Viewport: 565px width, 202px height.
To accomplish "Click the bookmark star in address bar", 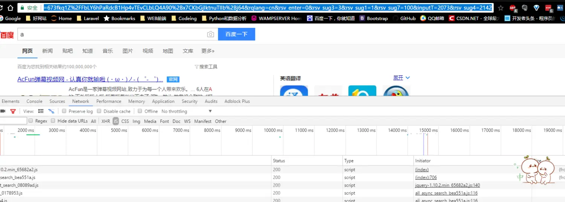I will click(501, 8).
